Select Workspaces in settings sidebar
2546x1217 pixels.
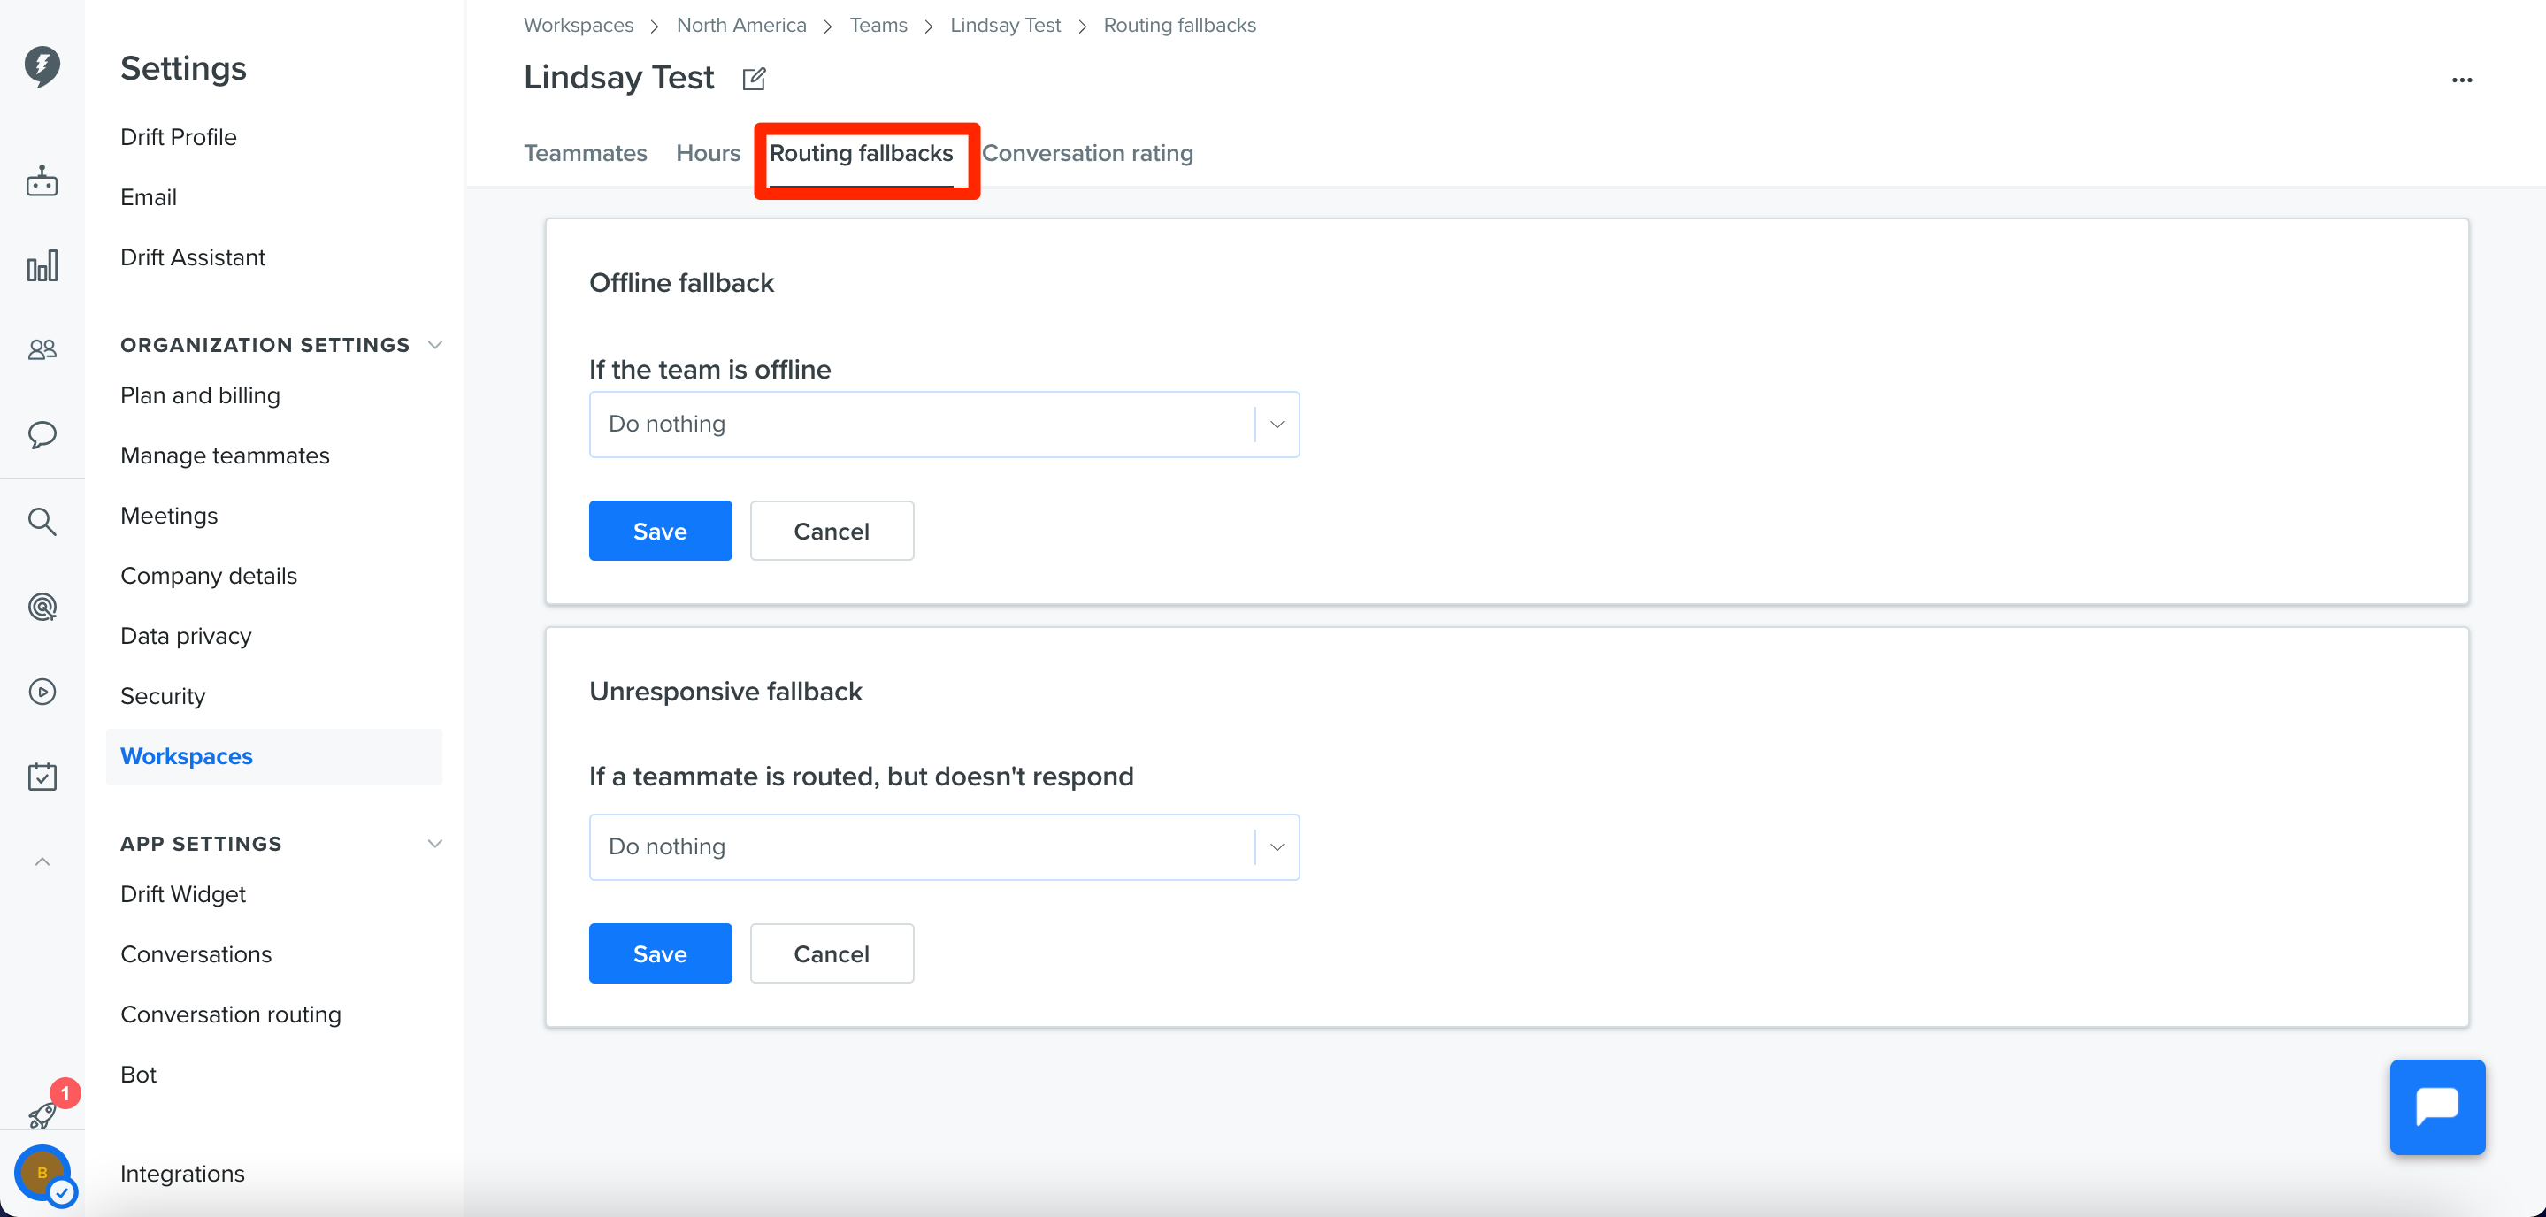[x=273, y=757]
